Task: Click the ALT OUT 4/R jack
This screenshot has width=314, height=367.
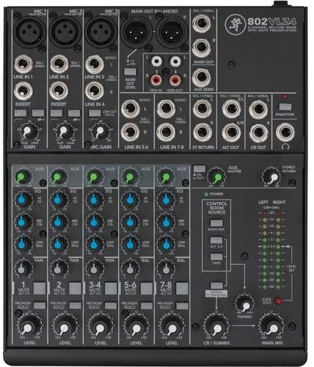Action: click(x=231, y=132)
